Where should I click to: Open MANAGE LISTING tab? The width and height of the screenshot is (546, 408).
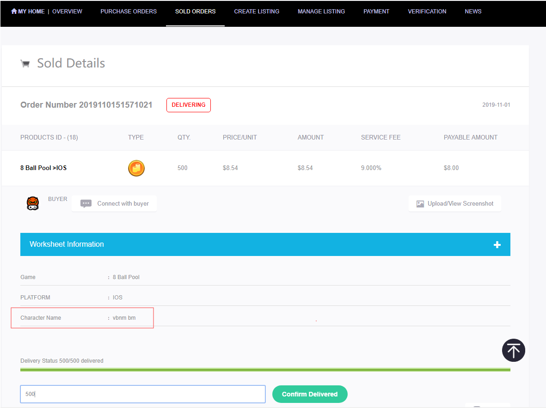[321, 12]
